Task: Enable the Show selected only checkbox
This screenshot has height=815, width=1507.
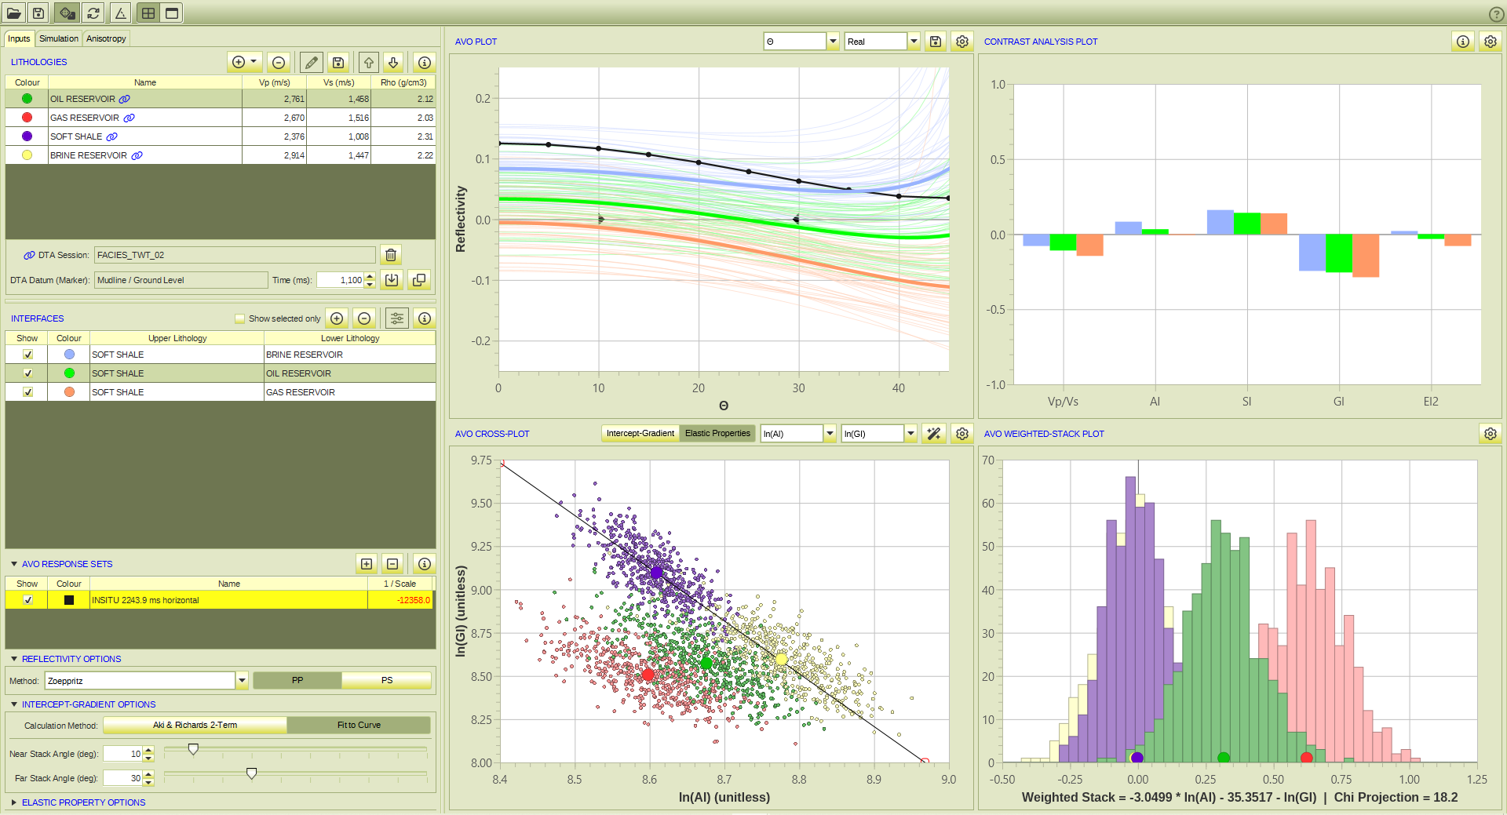Action: 239,318
